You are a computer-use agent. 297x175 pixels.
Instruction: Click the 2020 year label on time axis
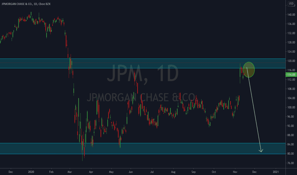click(x=31, y=172)
